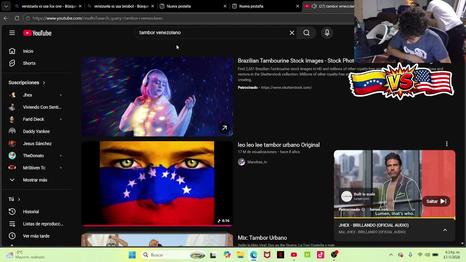466x262 pixels.
Task: Open the Manchas_tv channel link
Action: (257, 162)
